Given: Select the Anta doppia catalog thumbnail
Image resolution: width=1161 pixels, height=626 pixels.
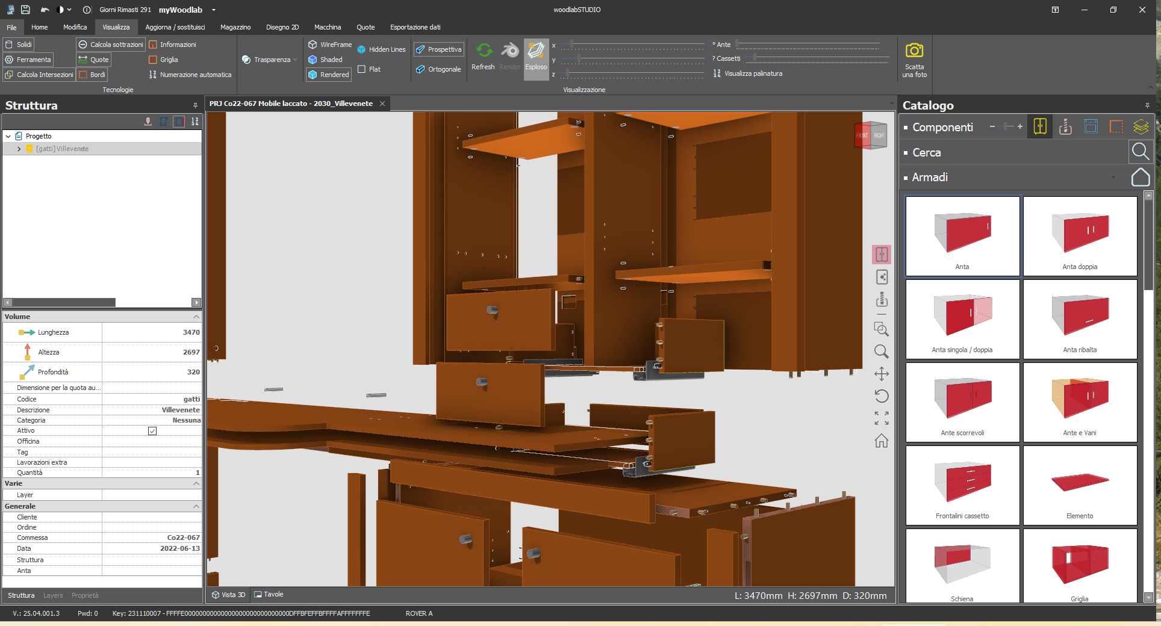Looking at the screenshot, I should (x=1080, y=236).
